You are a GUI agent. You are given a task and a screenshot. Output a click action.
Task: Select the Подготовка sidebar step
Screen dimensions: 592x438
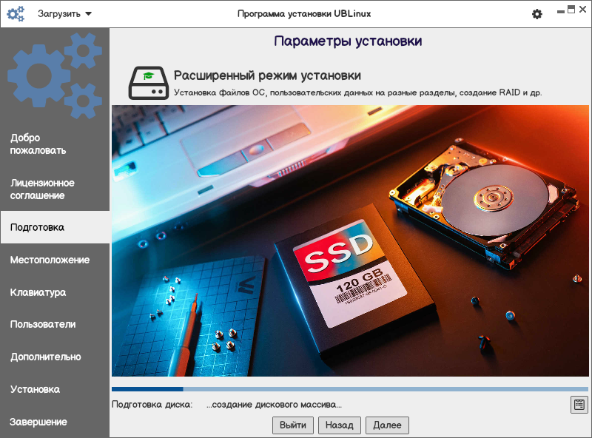pos(55,227)
